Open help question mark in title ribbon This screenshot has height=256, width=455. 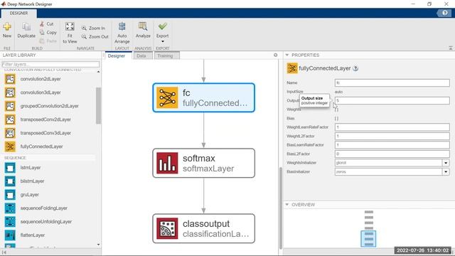pyautogui.click(x=444, y=13)
